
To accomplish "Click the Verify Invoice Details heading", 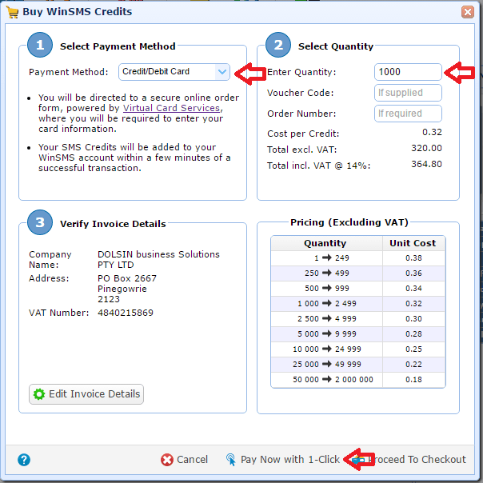I will [113, 224].
